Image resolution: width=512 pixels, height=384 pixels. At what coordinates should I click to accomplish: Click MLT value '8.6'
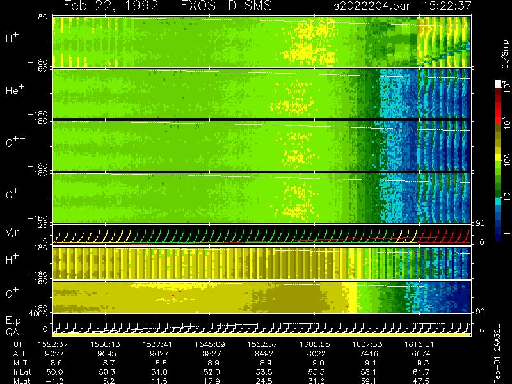[56, 363]
